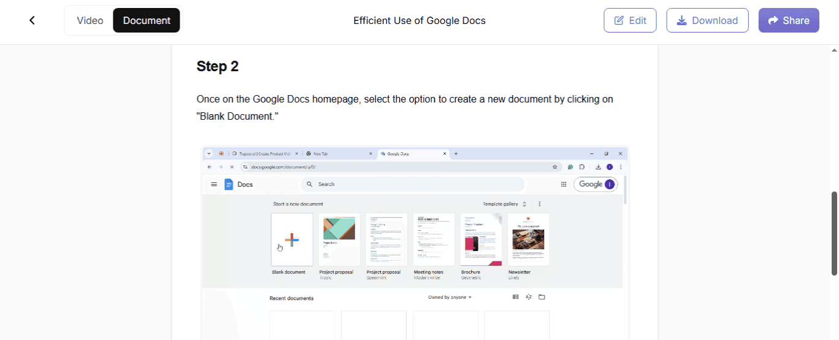This screenshot has width=839, height=340.
Task: Click the AZ sort options icon
Action: point(528,297)
